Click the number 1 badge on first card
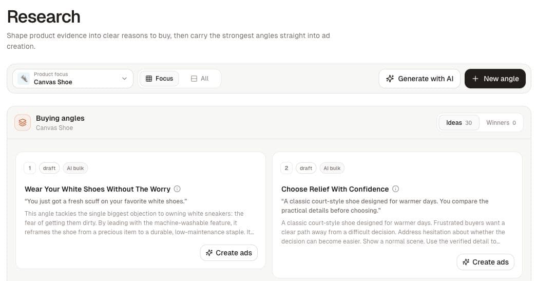The width and height of the screenshot is (536, 281). [x=30, y=168]
